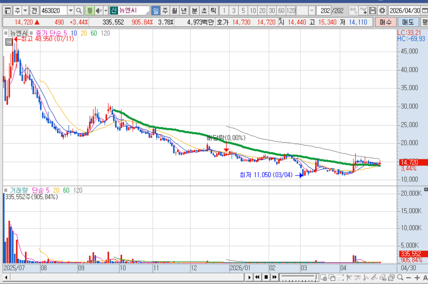Image resolution: width=428 pixels, height=284 pixels.
Task: Click the 뉴엔AI stock name box
Action: [130, 10]
